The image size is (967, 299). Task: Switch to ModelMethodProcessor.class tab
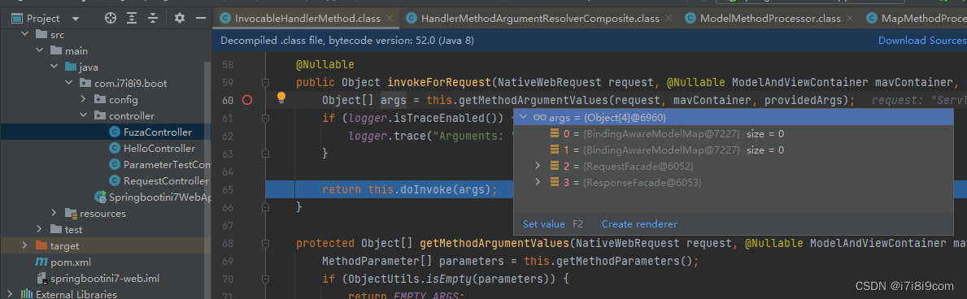coord(770,19)
